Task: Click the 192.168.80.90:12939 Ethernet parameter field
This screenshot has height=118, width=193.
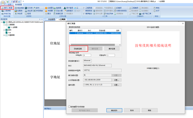Action: (x=97, y=80)
